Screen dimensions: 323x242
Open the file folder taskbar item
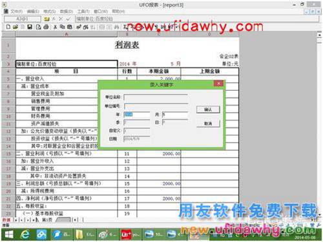click(x=85, y=234)
